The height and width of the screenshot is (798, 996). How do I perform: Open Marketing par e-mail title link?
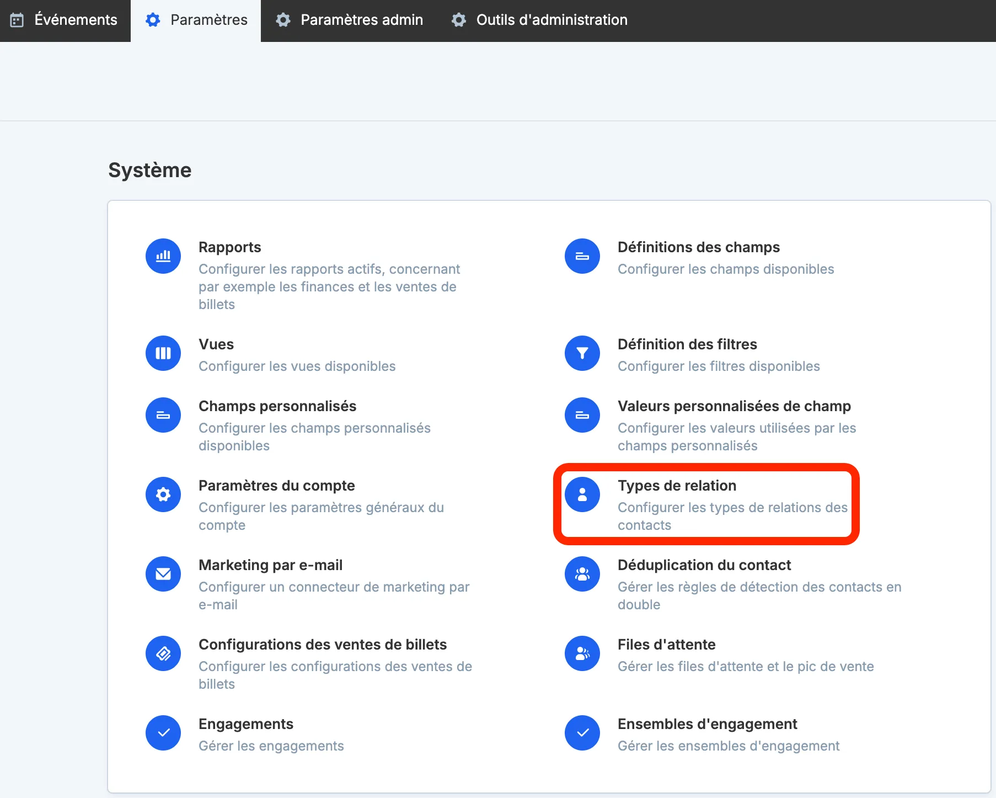point(271,565)
